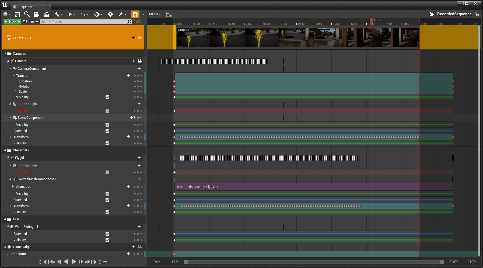Collapse the Cameras folder
The width and height of the screenshot is (483, 268).
tap(5, 53)
